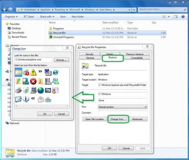
Task: Select the envelope mail icon
Action: (41, 99)
